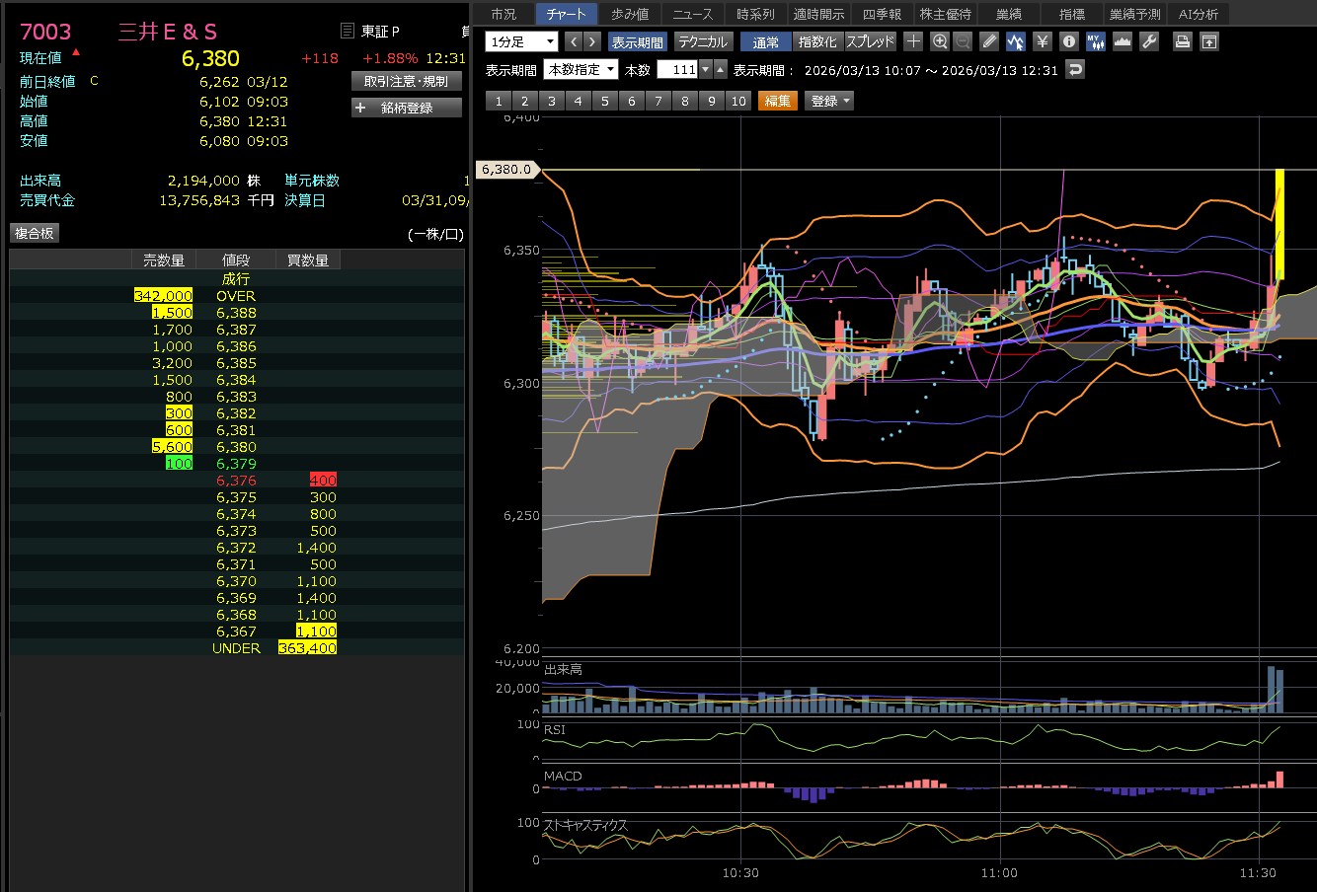The image size is (1317, 892).
Task: Open the memo icon beside 東証P
Action: pyautogui.click(x=347, y=32)
